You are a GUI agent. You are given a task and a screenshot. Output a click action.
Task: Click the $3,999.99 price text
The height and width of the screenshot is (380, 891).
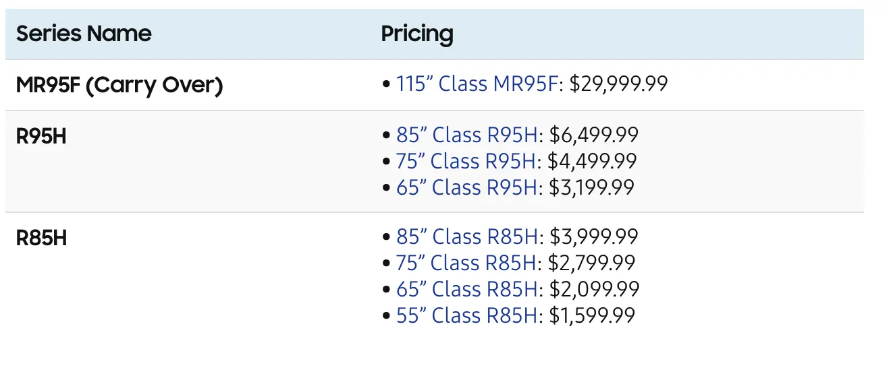click(x=594, y=237)
